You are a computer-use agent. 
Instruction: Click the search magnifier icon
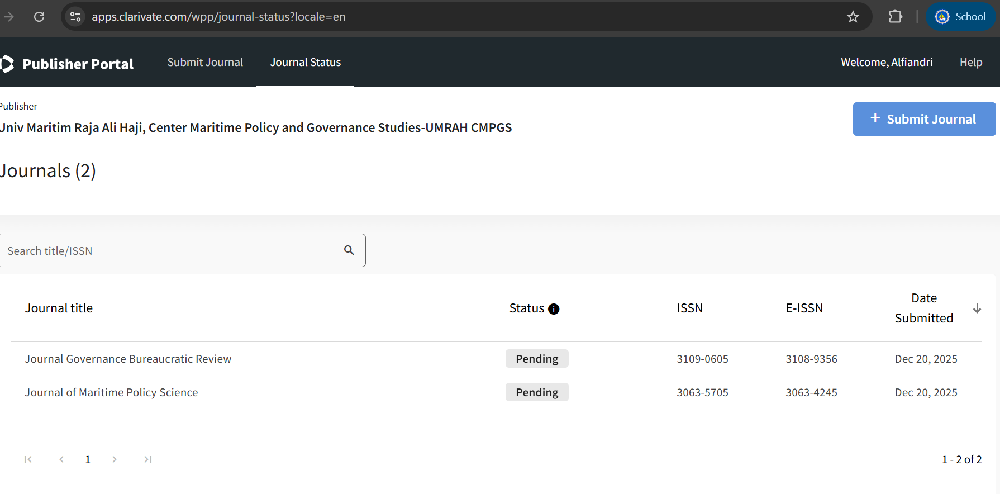[x=349, y=250]
